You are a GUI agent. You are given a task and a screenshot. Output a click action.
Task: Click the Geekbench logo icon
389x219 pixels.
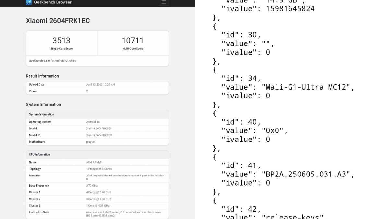(x=29, y=2)
